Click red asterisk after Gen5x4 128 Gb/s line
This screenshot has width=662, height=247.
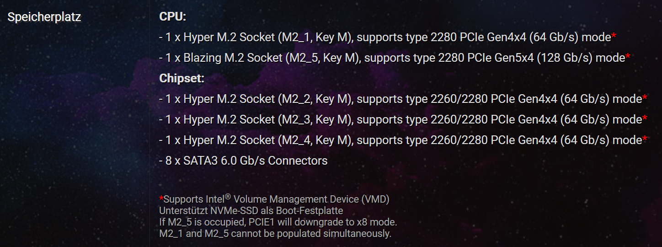point(628,57)
